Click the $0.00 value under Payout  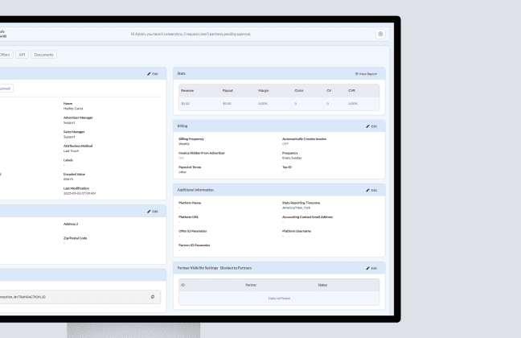227,104
